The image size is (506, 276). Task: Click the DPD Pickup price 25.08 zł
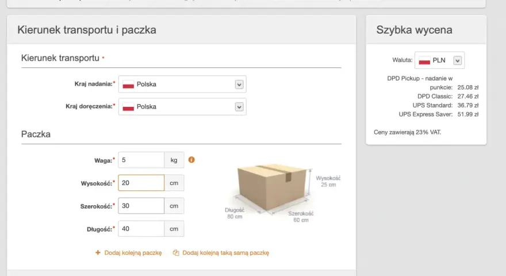pyautogui.click(x=468, y=87)
